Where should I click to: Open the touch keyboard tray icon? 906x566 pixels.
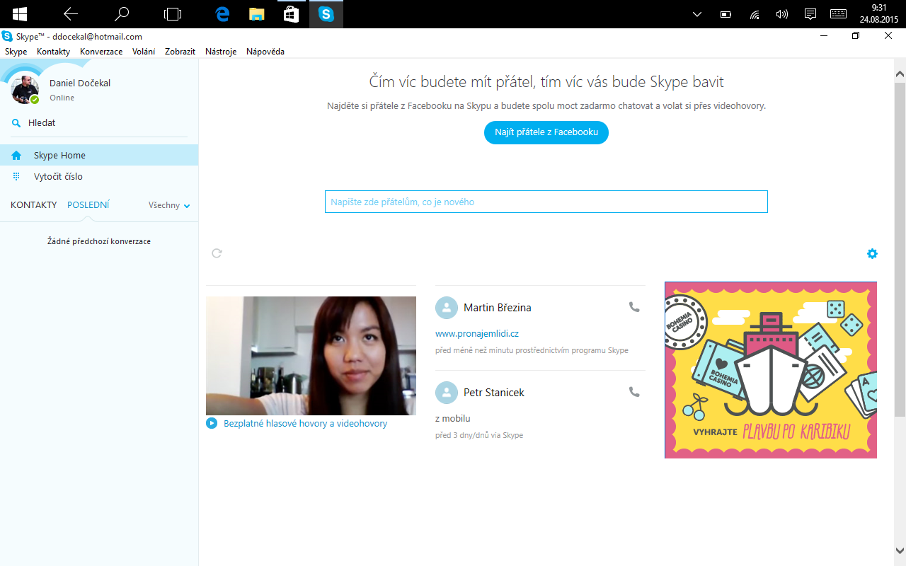(x=839, y=14)
